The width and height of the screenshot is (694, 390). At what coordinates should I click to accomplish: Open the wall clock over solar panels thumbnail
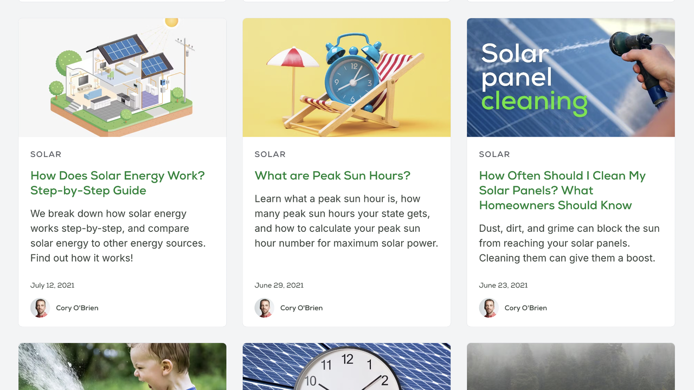pyautogui.click(x=346, y=367)
